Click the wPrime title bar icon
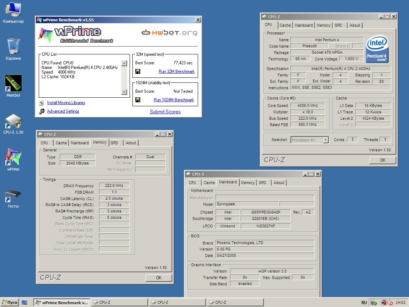The height and width of the screenshot is (307, 409). pyautogui.click(x=39, y=20)
